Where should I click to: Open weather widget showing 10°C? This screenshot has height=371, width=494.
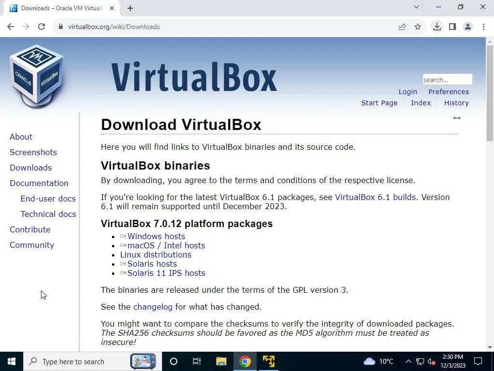pos(379,361)
